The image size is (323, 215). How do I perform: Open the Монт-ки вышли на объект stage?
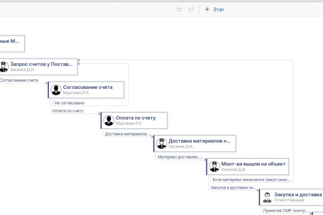click(x=253, y=164)
